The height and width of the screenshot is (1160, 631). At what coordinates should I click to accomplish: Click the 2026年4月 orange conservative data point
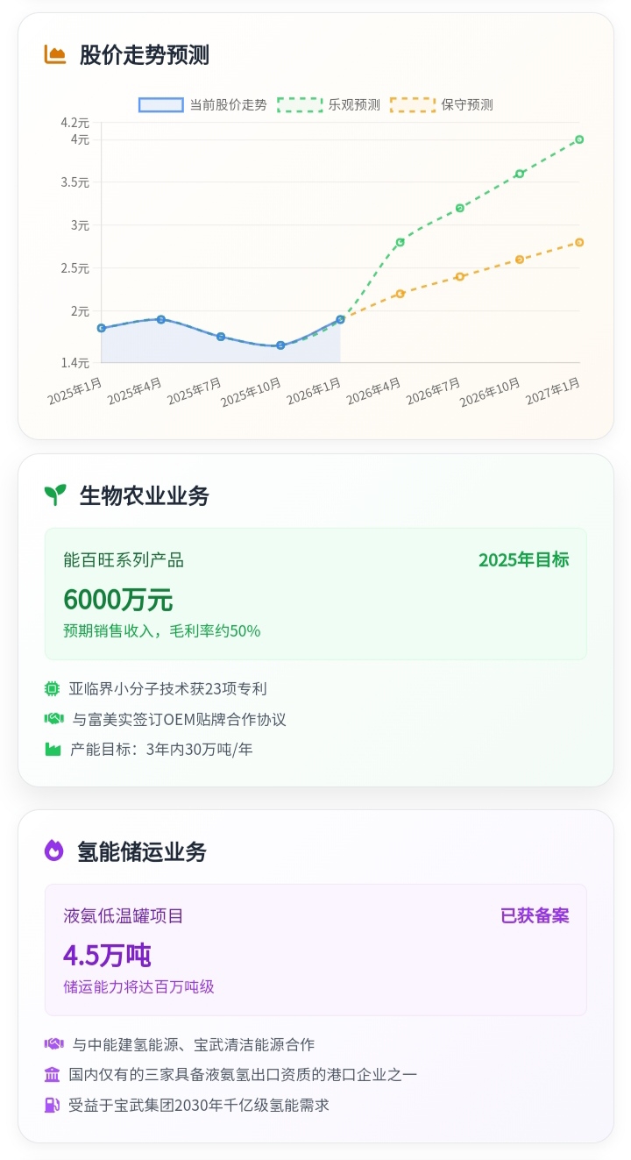click(x=401, y=294)
